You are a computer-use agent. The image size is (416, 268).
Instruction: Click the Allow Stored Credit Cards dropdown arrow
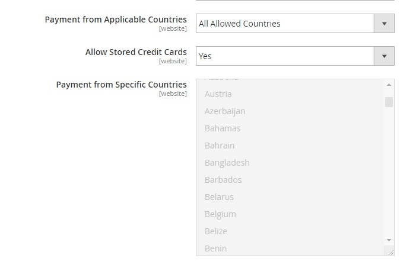click(x=384, y=56)
